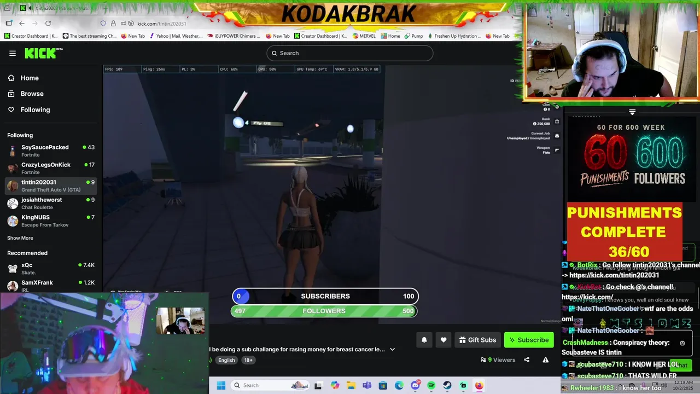Select josiahtheworst channel in Following list
This screenshot has width=700, height=394.
pyautogui.click(x=51, y=203)
